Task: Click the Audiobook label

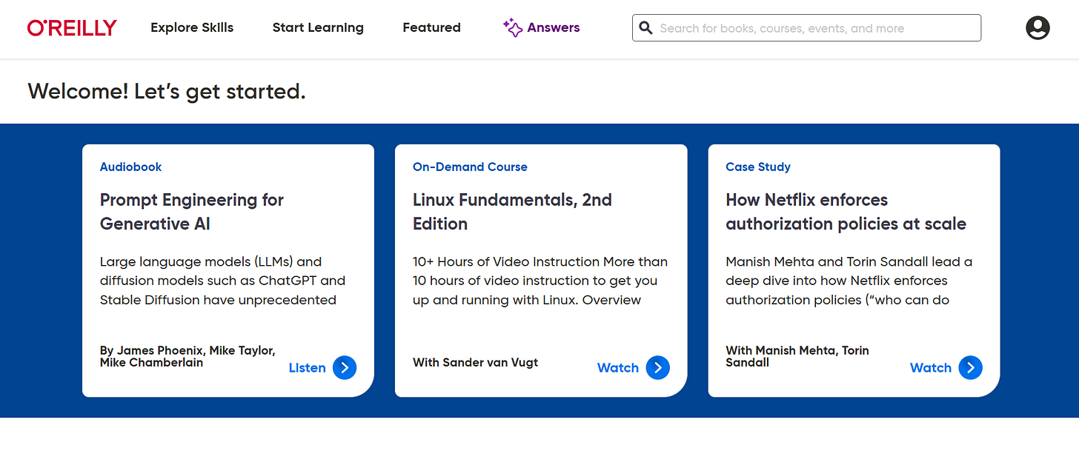Action: tap(130, 167)
